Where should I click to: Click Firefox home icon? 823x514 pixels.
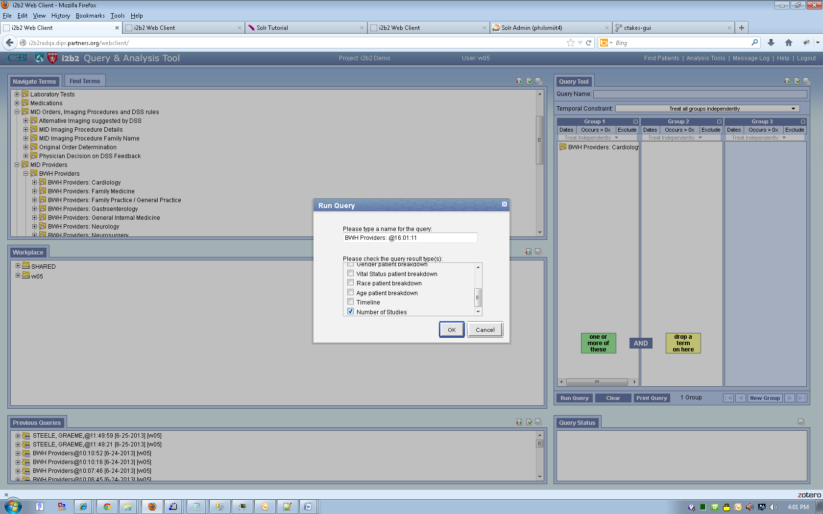[x=788, y=43]
